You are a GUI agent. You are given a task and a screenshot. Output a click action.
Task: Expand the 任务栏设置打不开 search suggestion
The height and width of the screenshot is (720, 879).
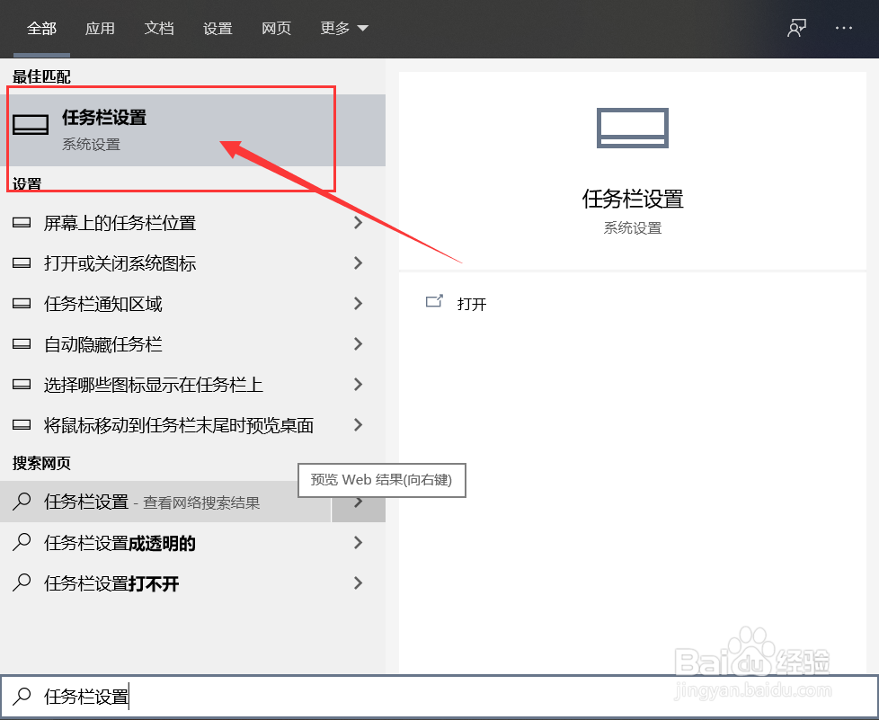click(x=358, y=583)
